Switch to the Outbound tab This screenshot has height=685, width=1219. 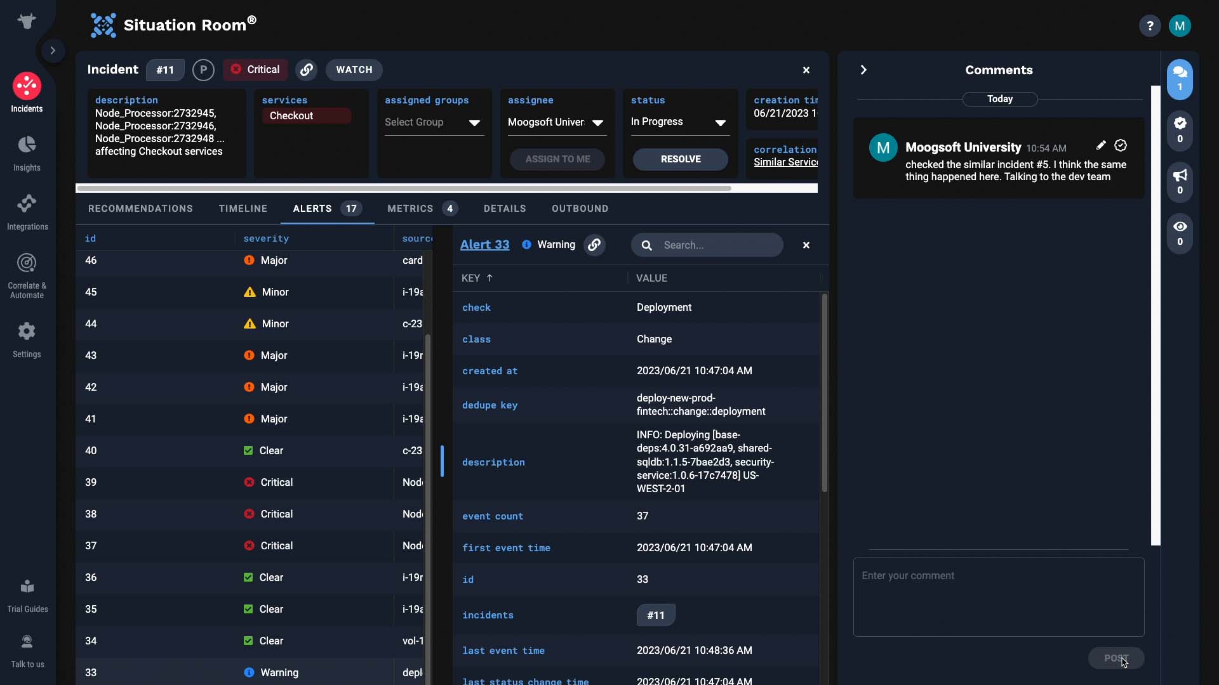tap(580, 209)
